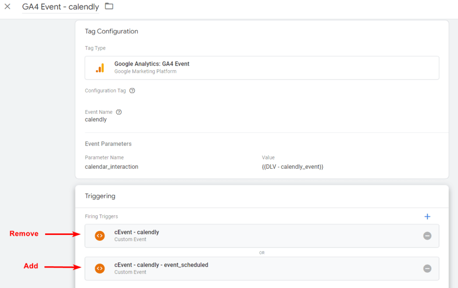Image resolution: width=458 pixels, height=288 pixels.
Task: Close the tag editor with X icon
Action: [8, 6]
